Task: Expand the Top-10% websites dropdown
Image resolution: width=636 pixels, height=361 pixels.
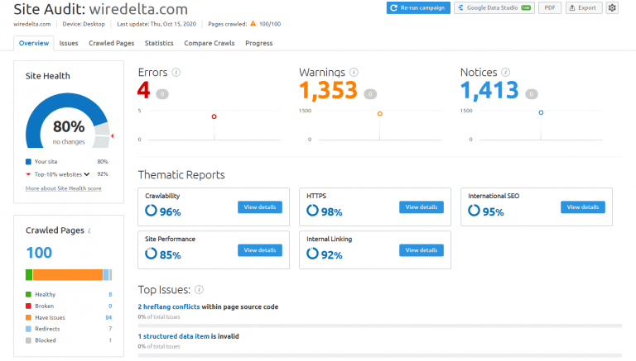Action: (86, 174)
